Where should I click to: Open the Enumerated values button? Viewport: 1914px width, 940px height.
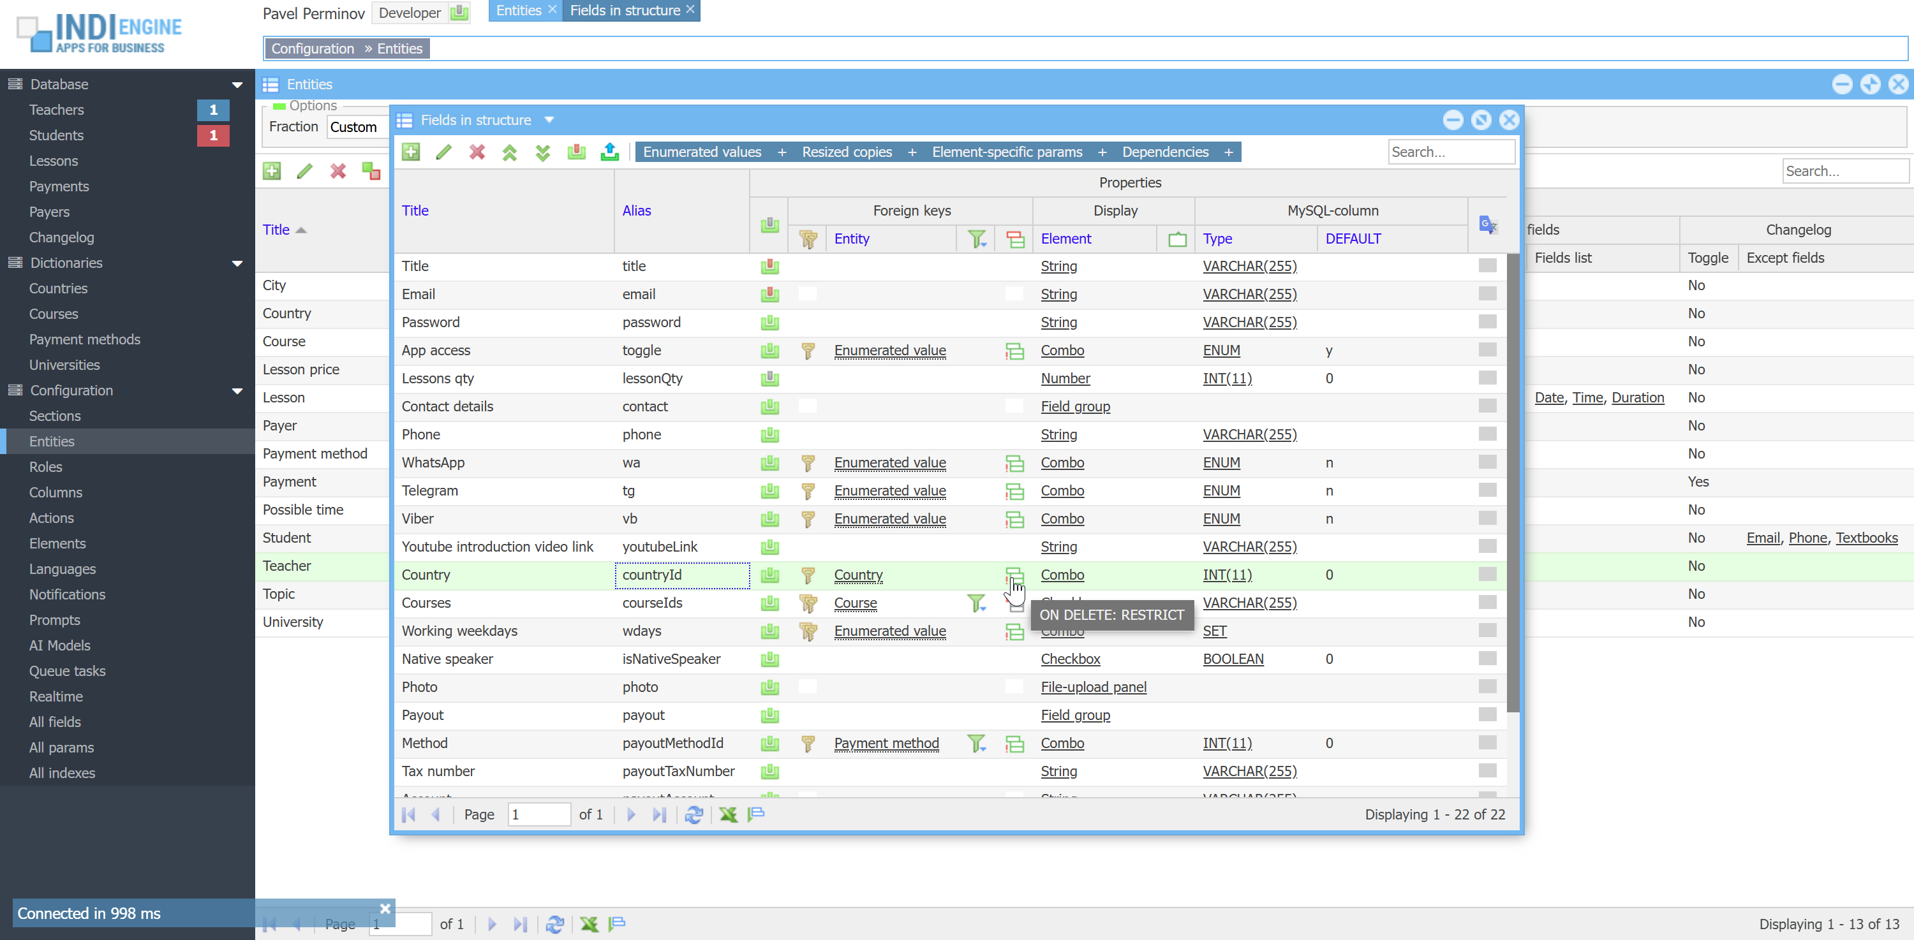(x=701, y=152)
